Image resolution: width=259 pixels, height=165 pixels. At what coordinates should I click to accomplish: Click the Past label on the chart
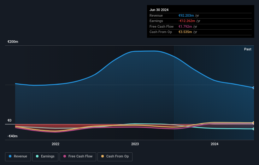(x=248, y=49)
